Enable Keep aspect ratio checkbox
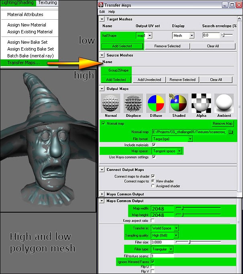 pos(153,220)
